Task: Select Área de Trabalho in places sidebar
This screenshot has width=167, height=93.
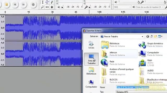Action: coord(91,59)
